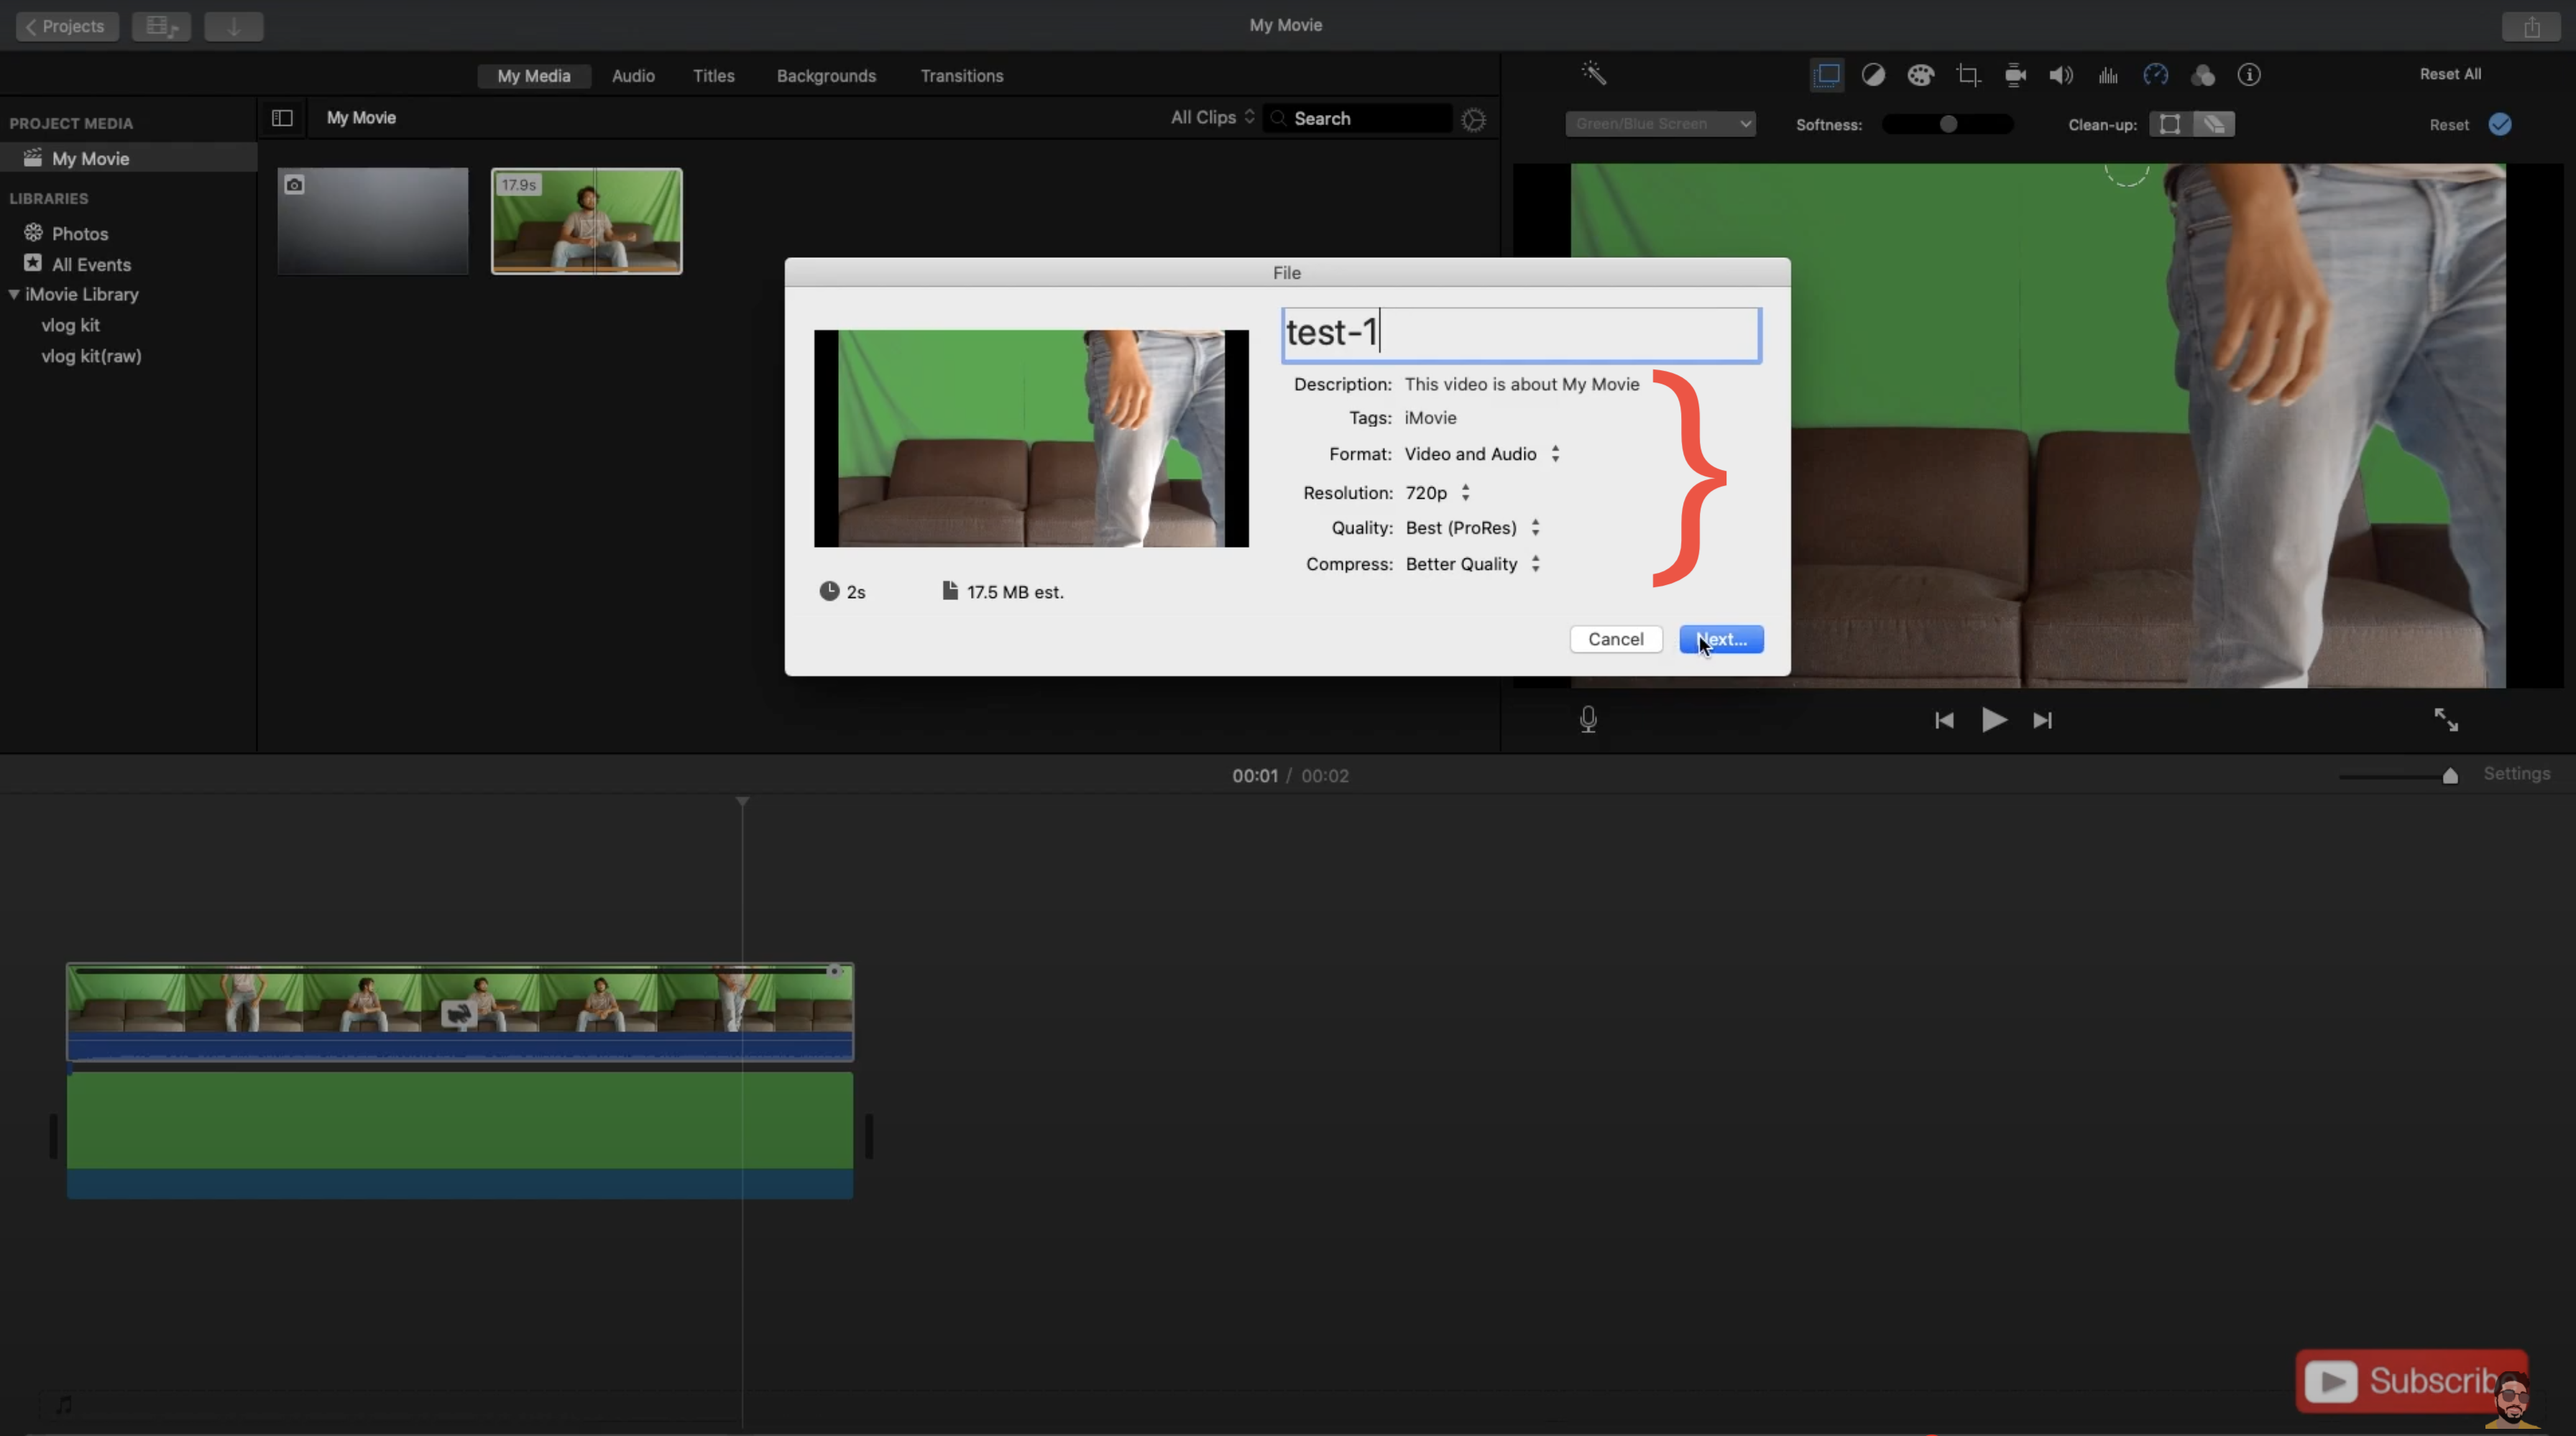Open the speed speedometer icon
Viewport: 2576px width, 1436px height.
pos(2155,75)
